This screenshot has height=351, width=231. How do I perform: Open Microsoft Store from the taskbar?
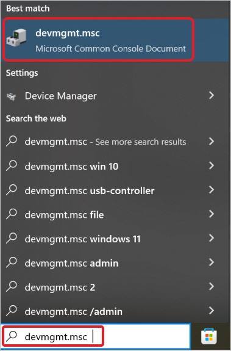click(209, 336)
